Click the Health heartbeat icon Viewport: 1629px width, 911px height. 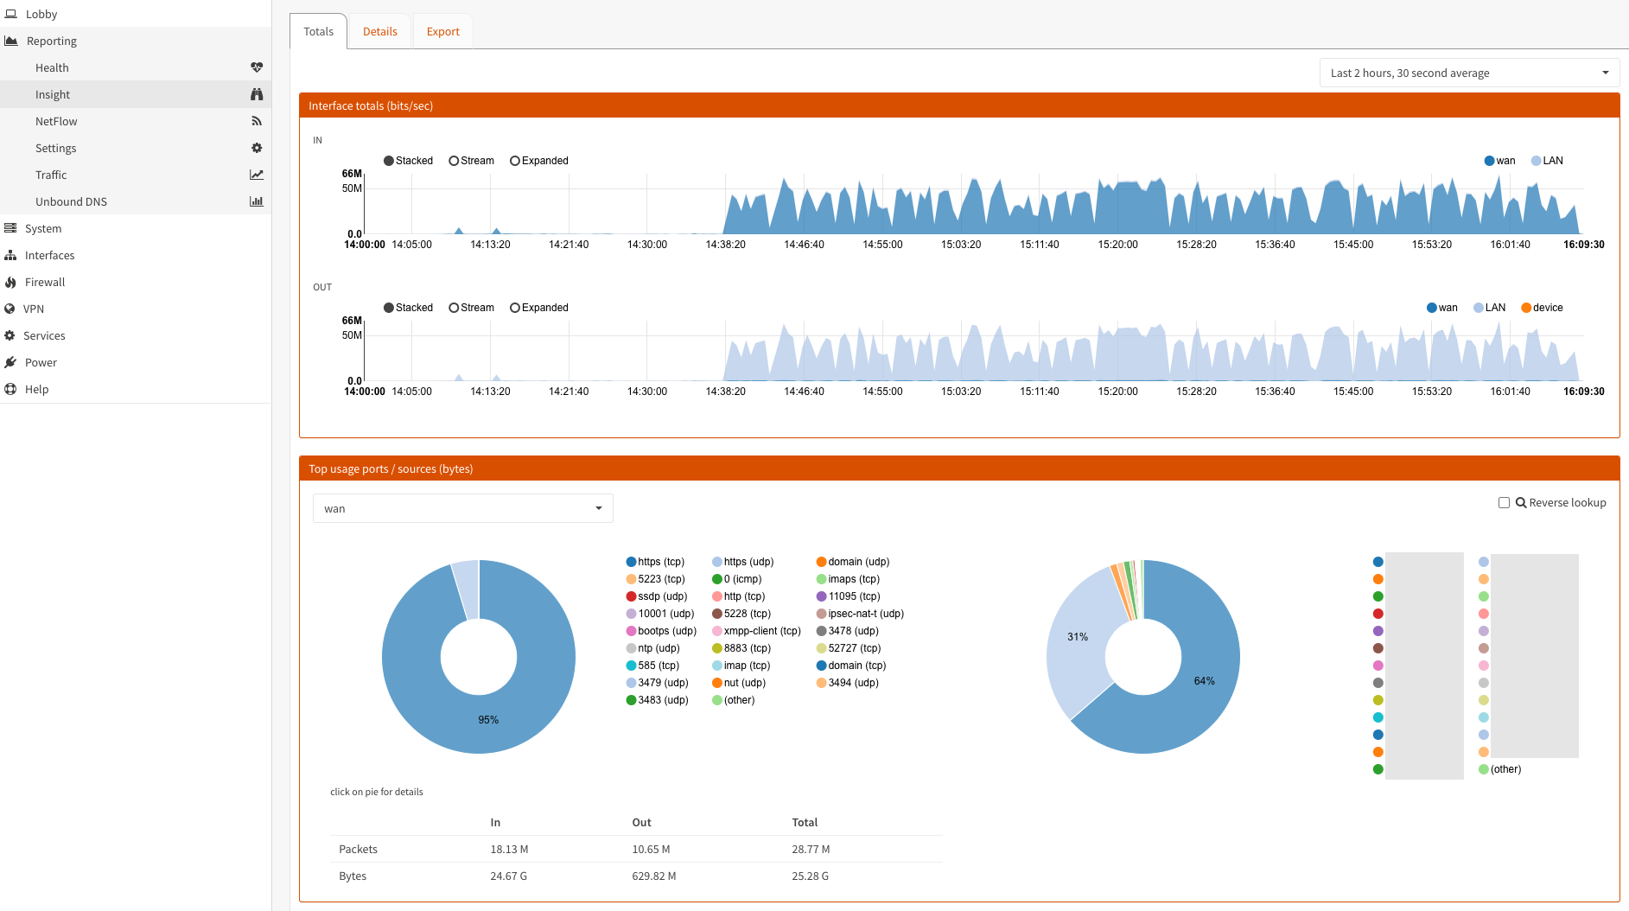pyautogui.click(x=257, y=67)
